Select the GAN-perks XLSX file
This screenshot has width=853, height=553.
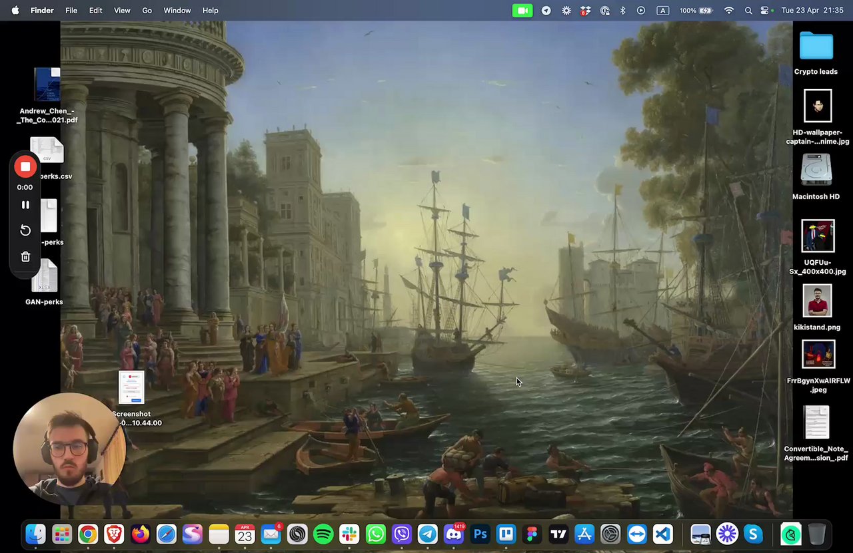click(45, 276)
